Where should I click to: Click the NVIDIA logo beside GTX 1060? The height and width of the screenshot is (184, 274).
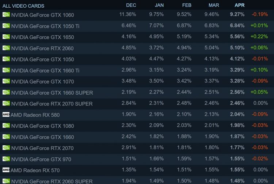point(6,15)
